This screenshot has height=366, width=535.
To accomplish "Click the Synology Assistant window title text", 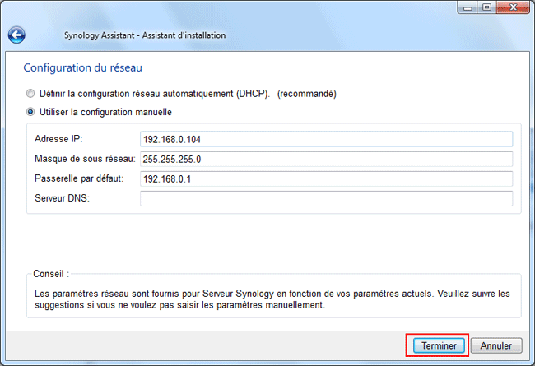I will (x=145, y=35).
